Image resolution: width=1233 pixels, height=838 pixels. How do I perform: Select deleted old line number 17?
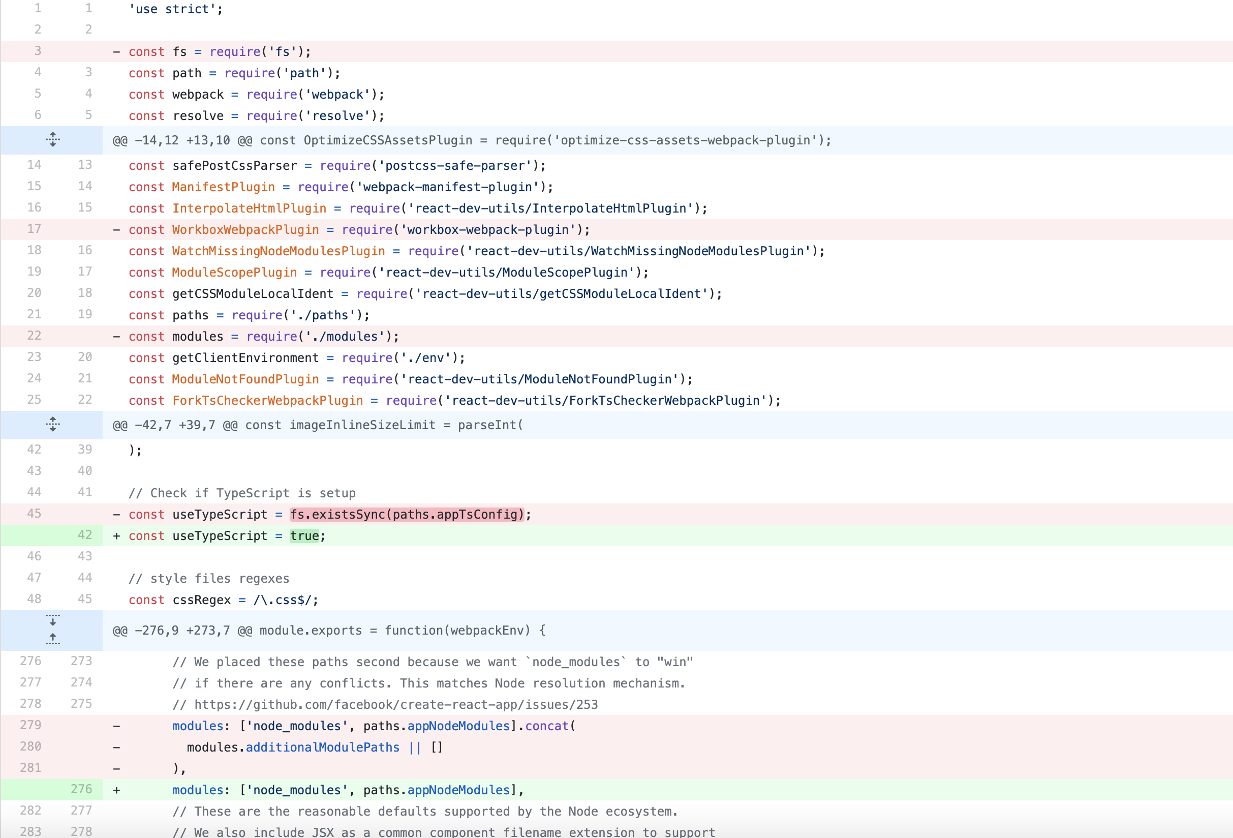click(34, 229)
